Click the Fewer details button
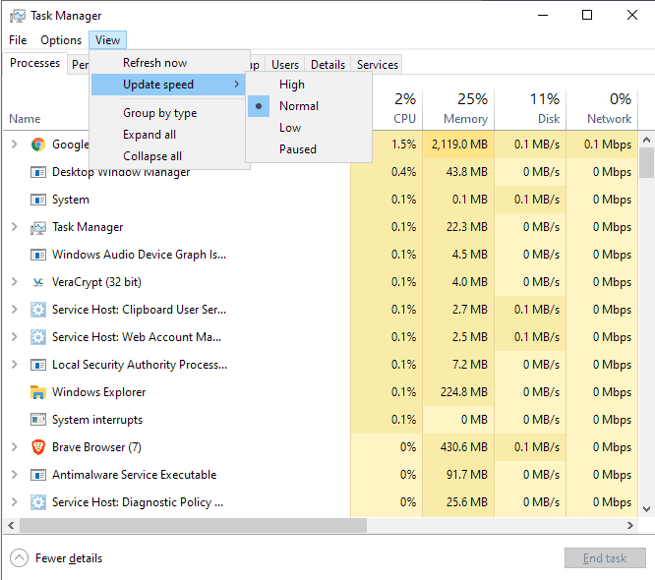Screen dimensions: 655x580 pyautogui.click(x=56, y=558)
